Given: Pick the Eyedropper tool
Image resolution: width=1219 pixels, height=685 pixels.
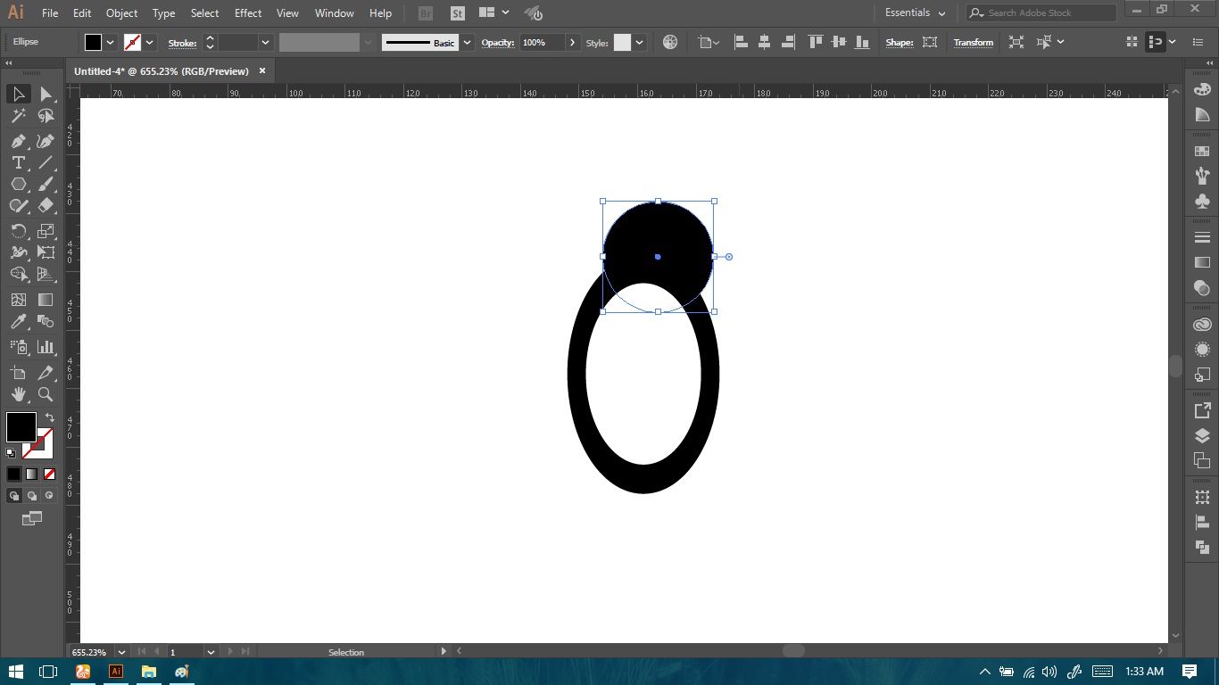Looking at the screenshot, I should pos(18,321).
